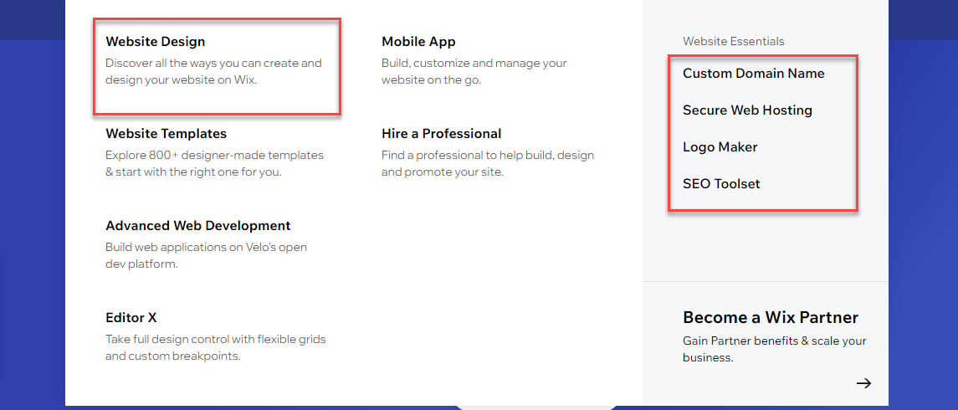Viewport: 958px width, 410px height.
Task: Open the SEO Toolset link
Action: pyautogui.click(x=721, y=184)
